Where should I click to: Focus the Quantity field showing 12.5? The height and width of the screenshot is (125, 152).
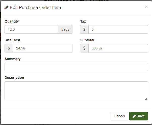[x=32, y=29]
